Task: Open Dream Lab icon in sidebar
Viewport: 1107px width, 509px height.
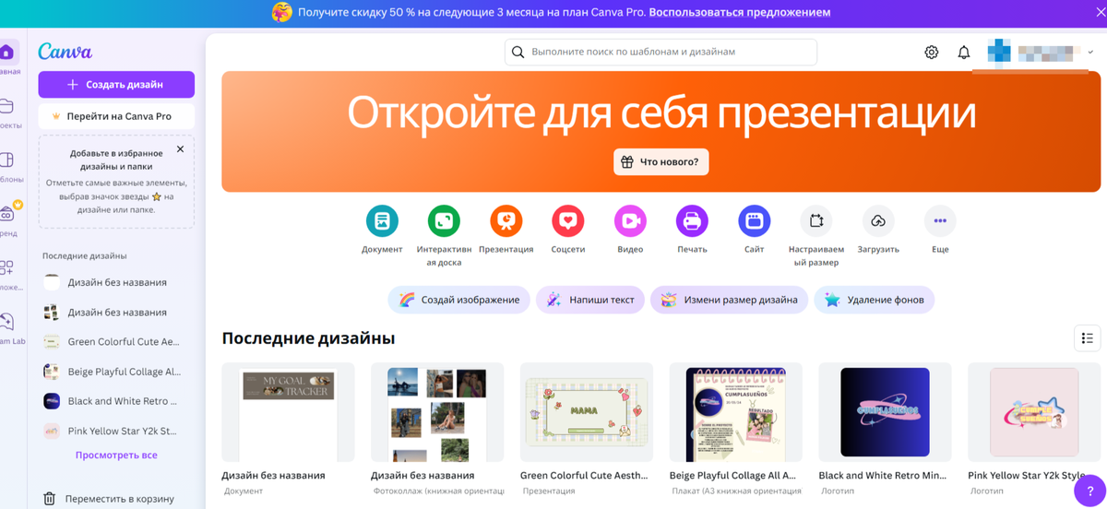Action: point(6,322)
